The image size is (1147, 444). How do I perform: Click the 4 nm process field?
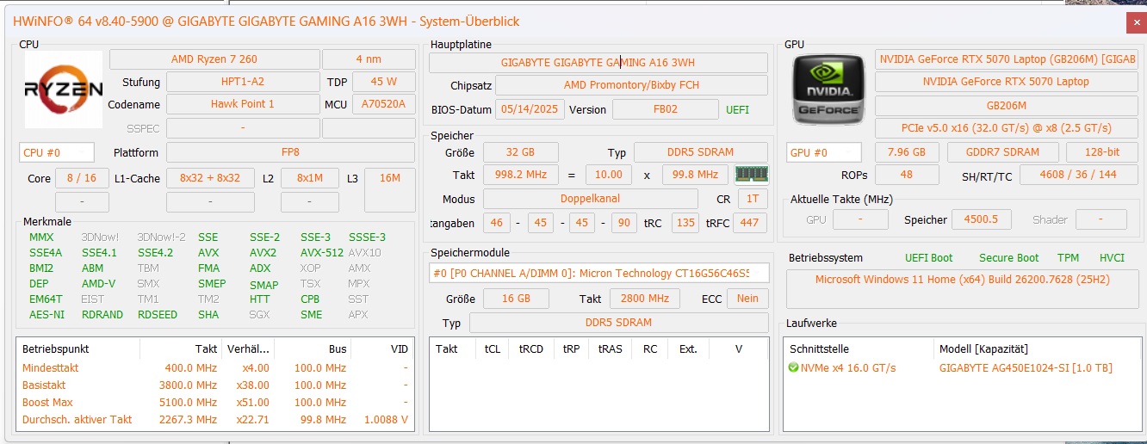pos(369,59)
